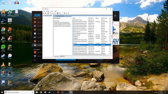Screen dimensions: 168x94
Task: Open the File menu in Services
Action: pos(44,11)
